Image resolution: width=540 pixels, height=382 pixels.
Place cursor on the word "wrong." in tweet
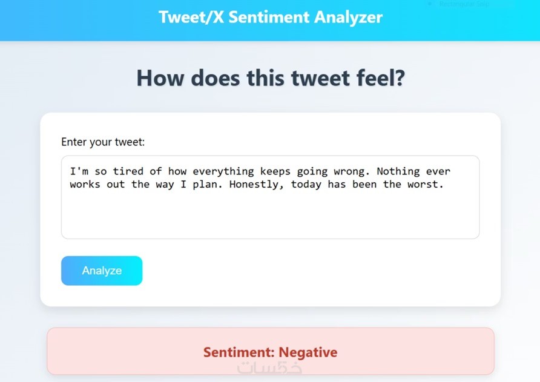349,171
